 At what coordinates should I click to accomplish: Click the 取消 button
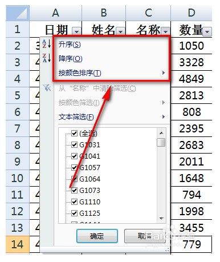click(x=145, y=236)
